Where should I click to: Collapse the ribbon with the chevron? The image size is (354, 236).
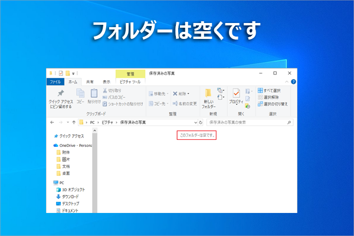click(x=287, y=82)
